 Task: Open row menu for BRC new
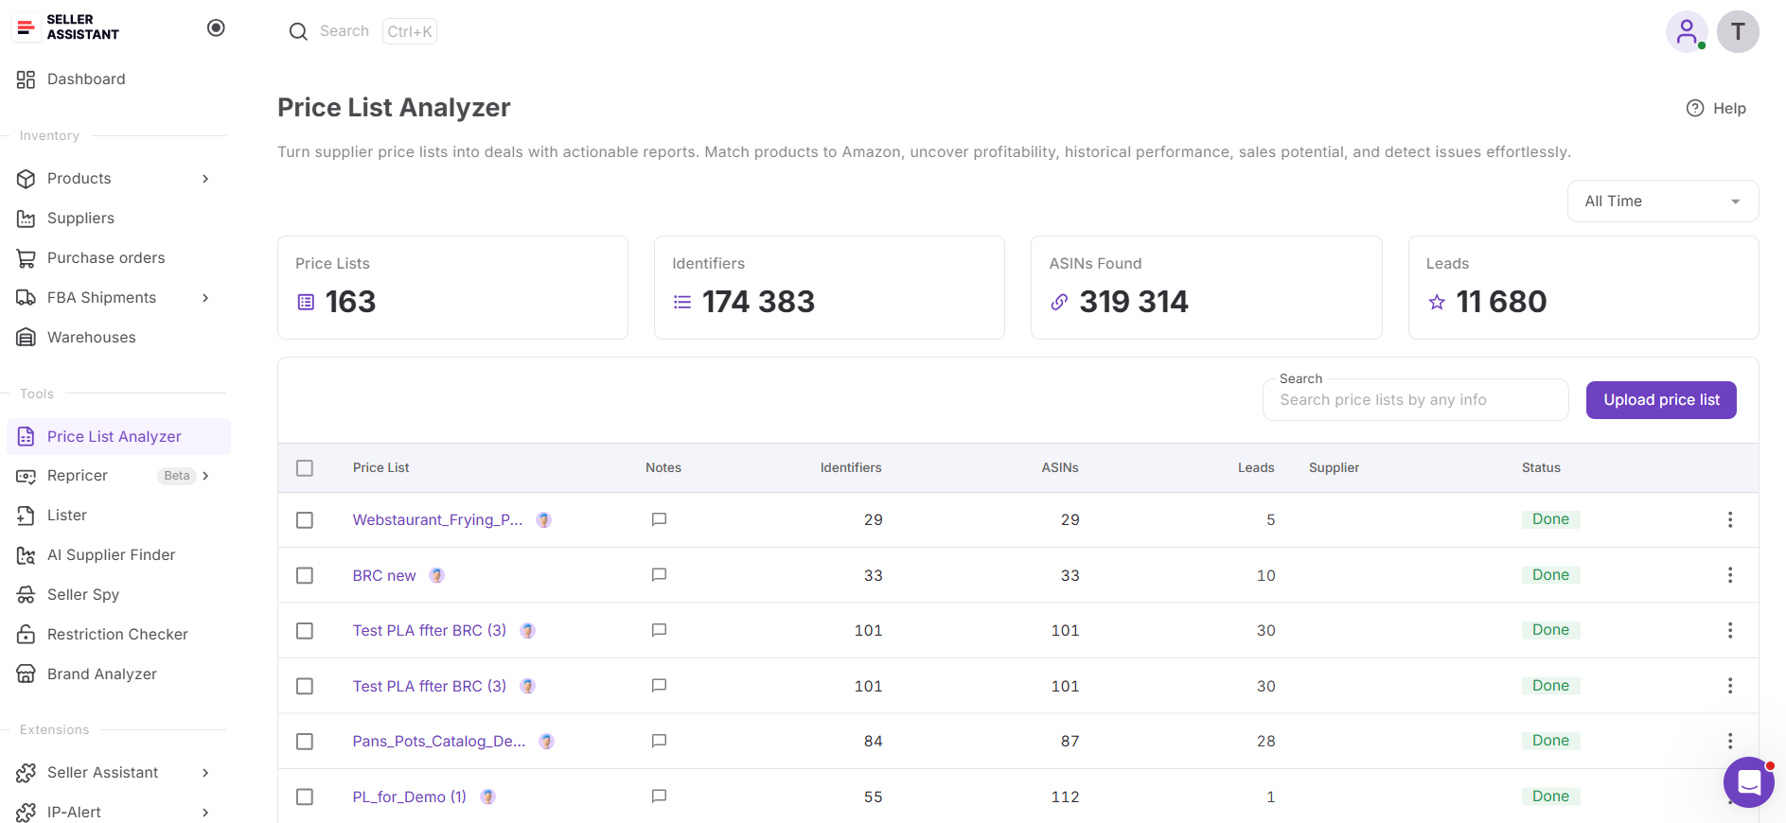pyautogui.click(x=1730, y=575)
